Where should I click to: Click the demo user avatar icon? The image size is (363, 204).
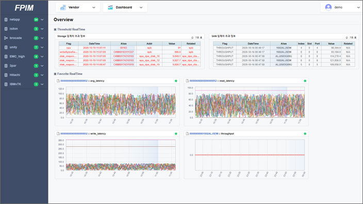[x=328, y=7]
